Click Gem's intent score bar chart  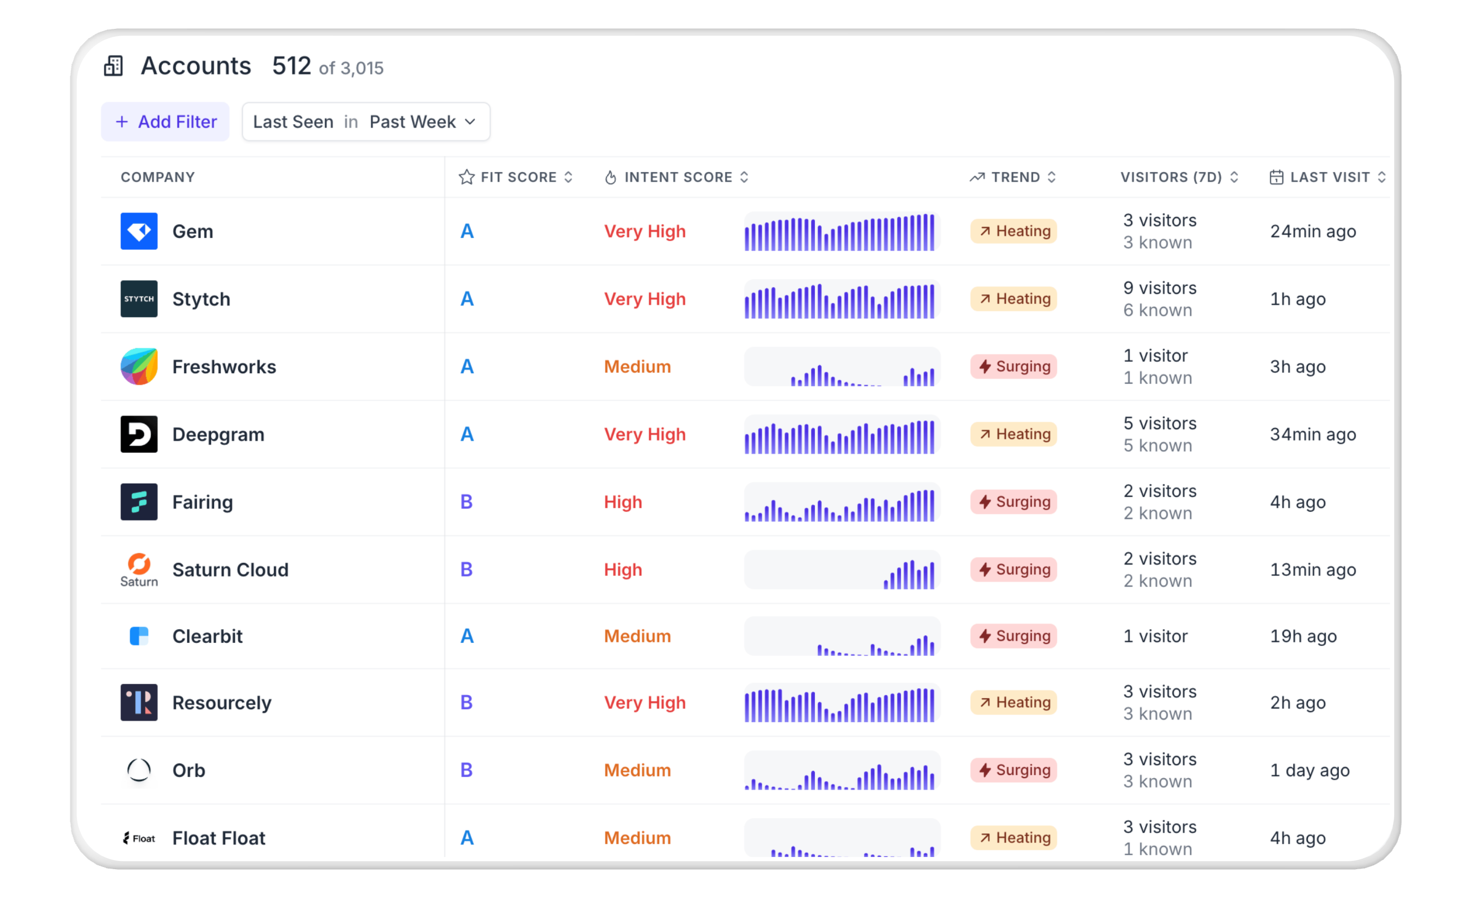pos(842,231)
